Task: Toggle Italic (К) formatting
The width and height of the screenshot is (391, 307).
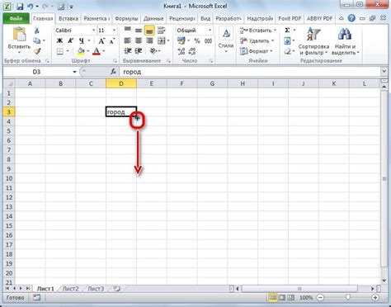Action: (x=70, y=40)
